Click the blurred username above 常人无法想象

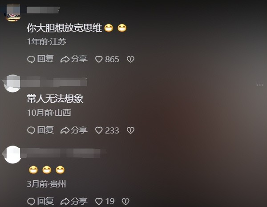(57, 82)
